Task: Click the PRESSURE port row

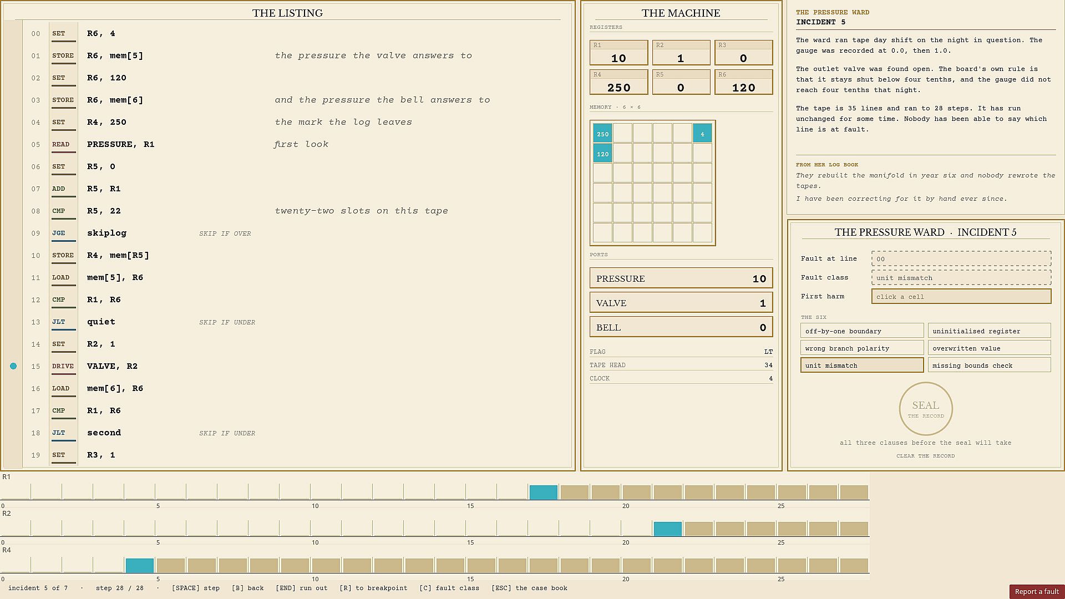Action: click(x=681, y=278)
